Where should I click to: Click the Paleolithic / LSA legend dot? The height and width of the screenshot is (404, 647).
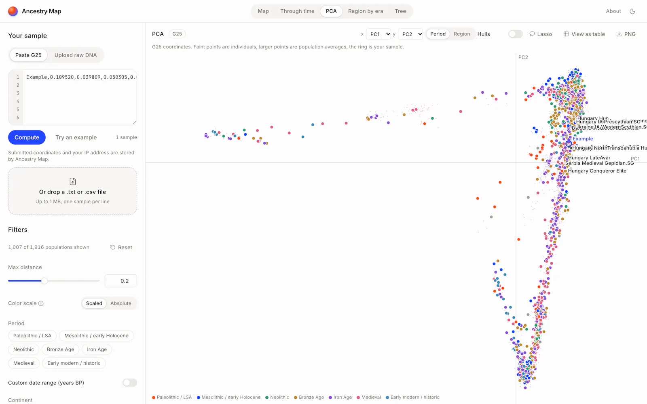point(154,398)
